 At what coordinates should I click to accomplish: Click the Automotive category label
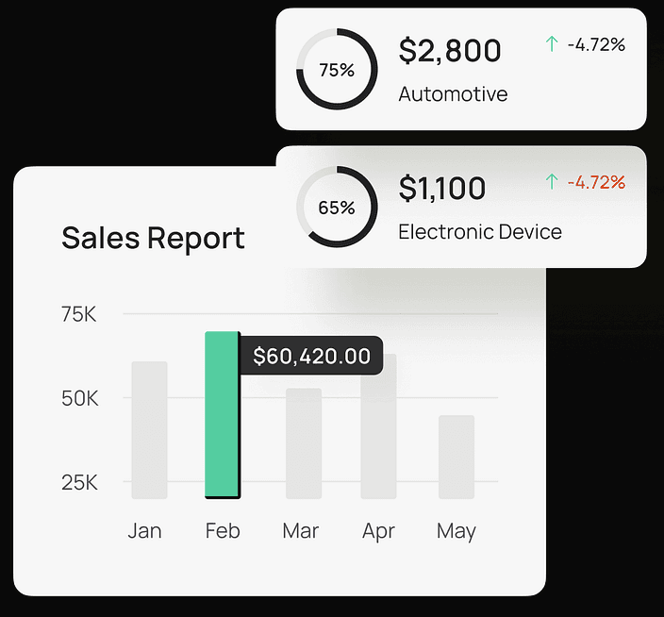pos(453,94)
